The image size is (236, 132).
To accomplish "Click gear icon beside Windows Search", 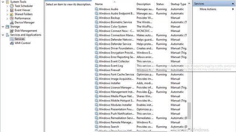I will tap(97, 126).
